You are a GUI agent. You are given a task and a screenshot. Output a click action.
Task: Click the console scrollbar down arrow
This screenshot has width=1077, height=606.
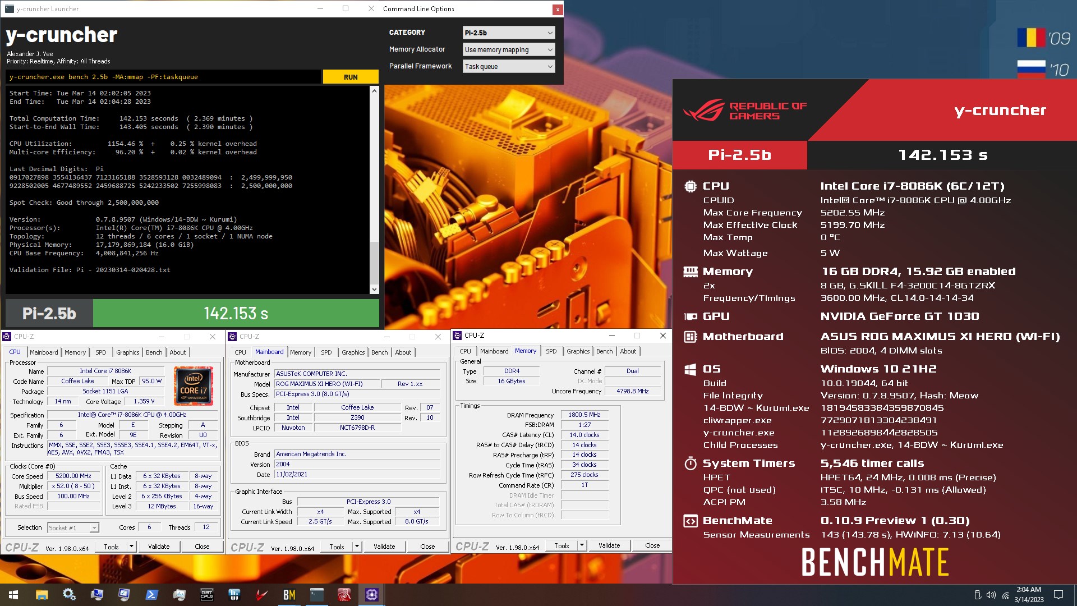point(374,290)
